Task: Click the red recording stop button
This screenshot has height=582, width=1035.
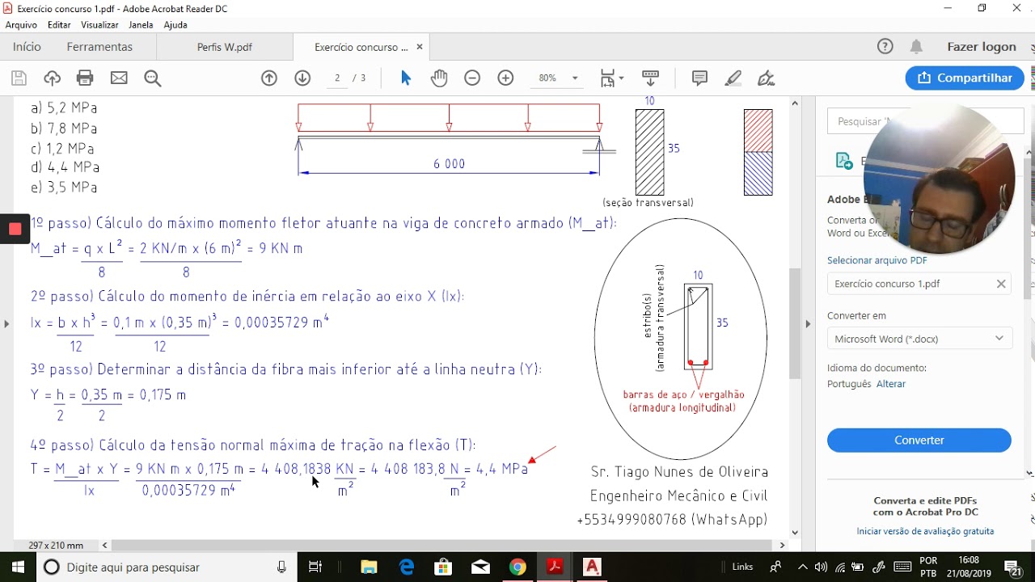Action: (15, 230)
